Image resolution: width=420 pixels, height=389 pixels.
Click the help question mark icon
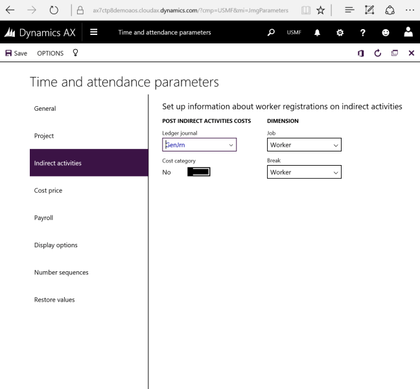click(x=365, y=32)
